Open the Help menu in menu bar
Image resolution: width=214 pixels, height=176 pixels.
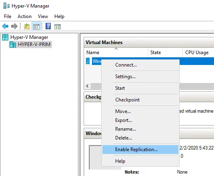click(59, 16)
